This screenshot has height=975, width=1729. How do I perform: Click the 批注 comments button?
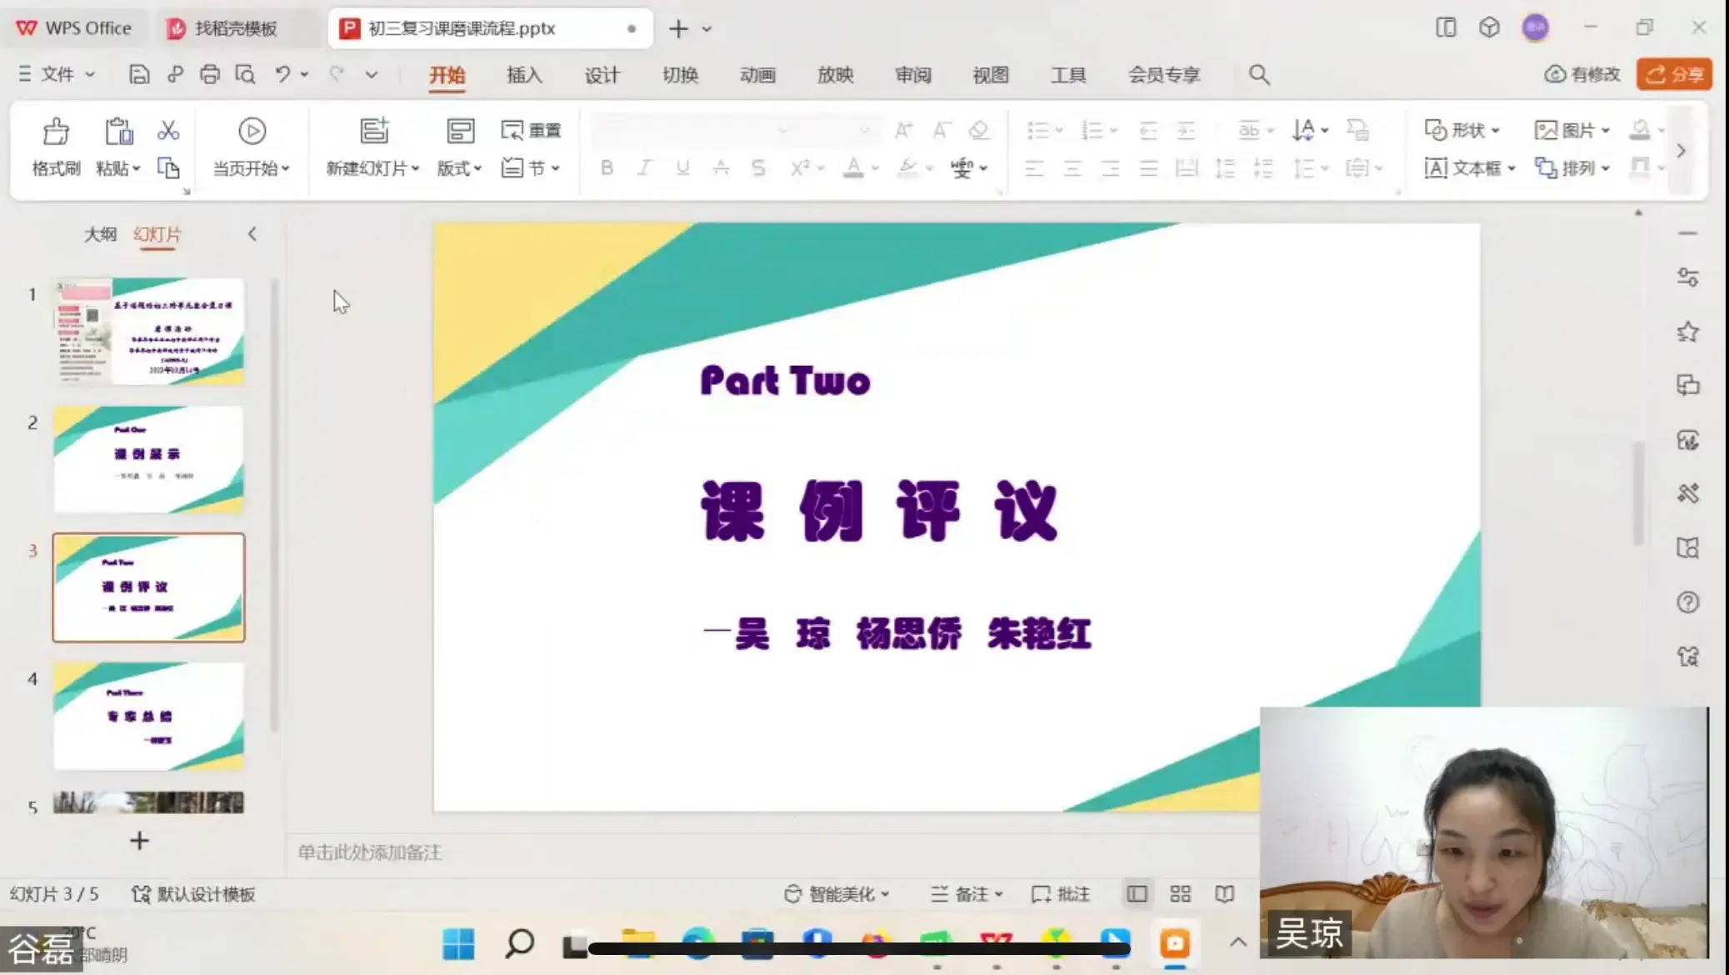click(1062, 894)
